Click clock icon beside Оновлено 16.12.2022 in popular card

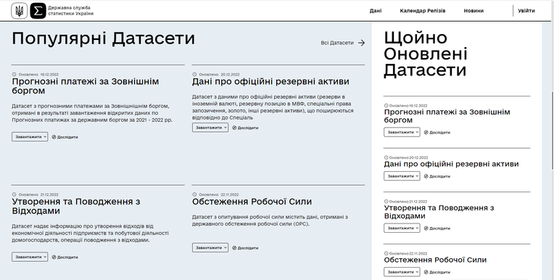14,74
